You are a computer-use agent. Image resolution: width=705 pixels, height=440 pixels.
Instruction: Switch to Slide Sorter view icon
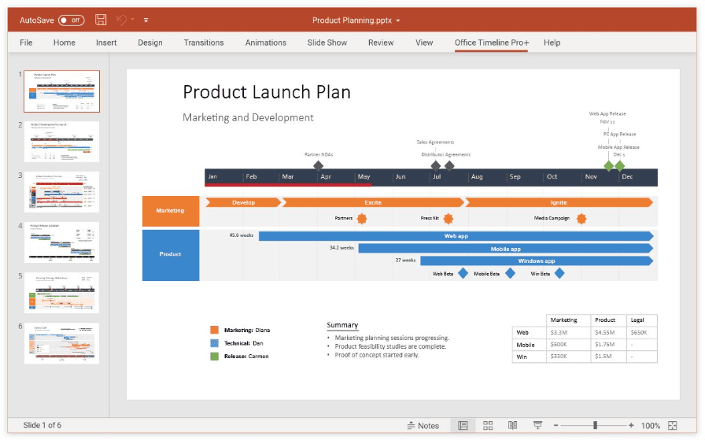(488, 425)
